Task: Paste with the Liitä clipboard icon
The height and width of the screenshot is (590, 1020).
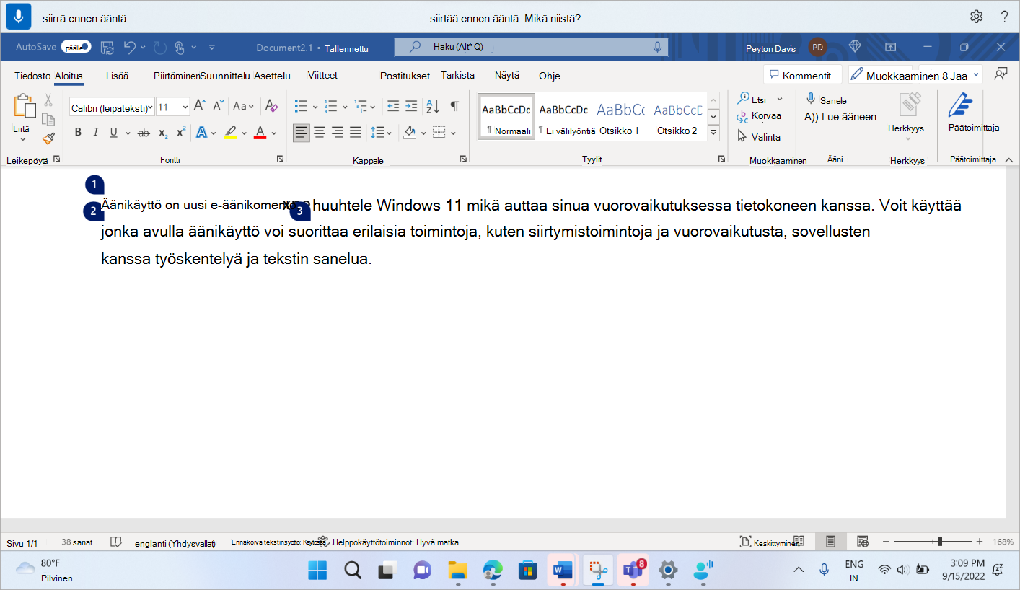Action: (24, 106)
